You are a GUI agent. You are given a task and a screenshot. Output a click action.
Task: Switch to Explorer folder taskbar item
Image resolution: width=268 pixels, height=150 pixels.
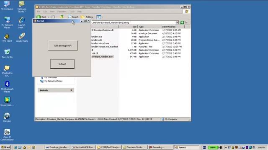pos(109,147)
